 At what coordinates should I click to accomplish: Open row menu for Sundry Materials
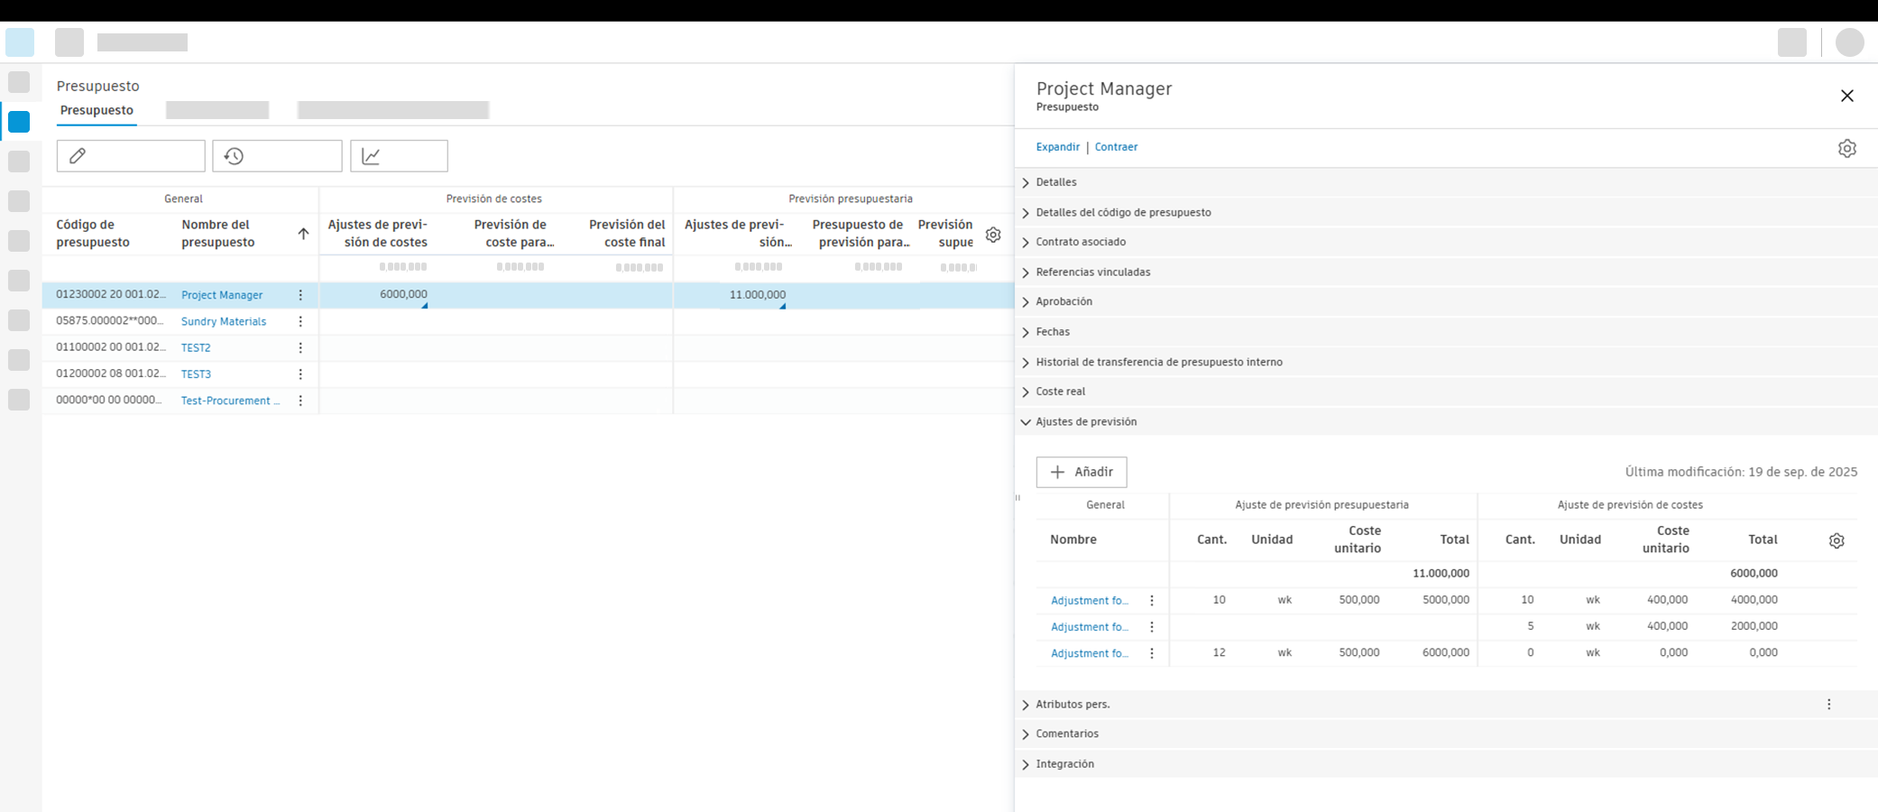point(300,321)
